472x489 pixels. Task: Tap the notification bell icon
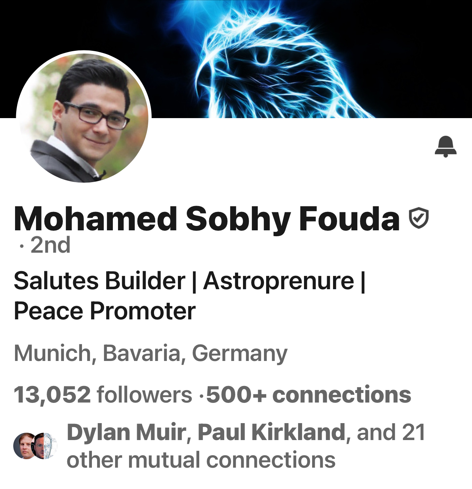point(446,146)
